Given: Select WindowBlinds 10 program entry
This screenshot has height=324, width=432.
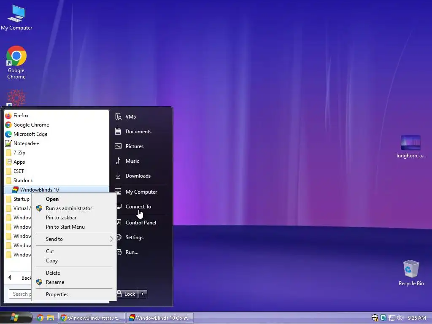Looking at the screenshot, I should click(57, 189).
